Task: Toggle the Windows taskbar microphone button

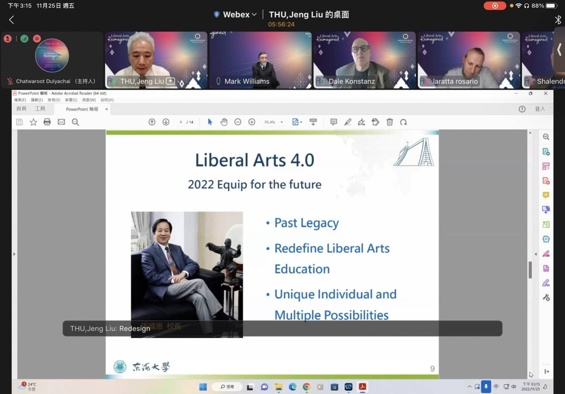Action: 486,386
